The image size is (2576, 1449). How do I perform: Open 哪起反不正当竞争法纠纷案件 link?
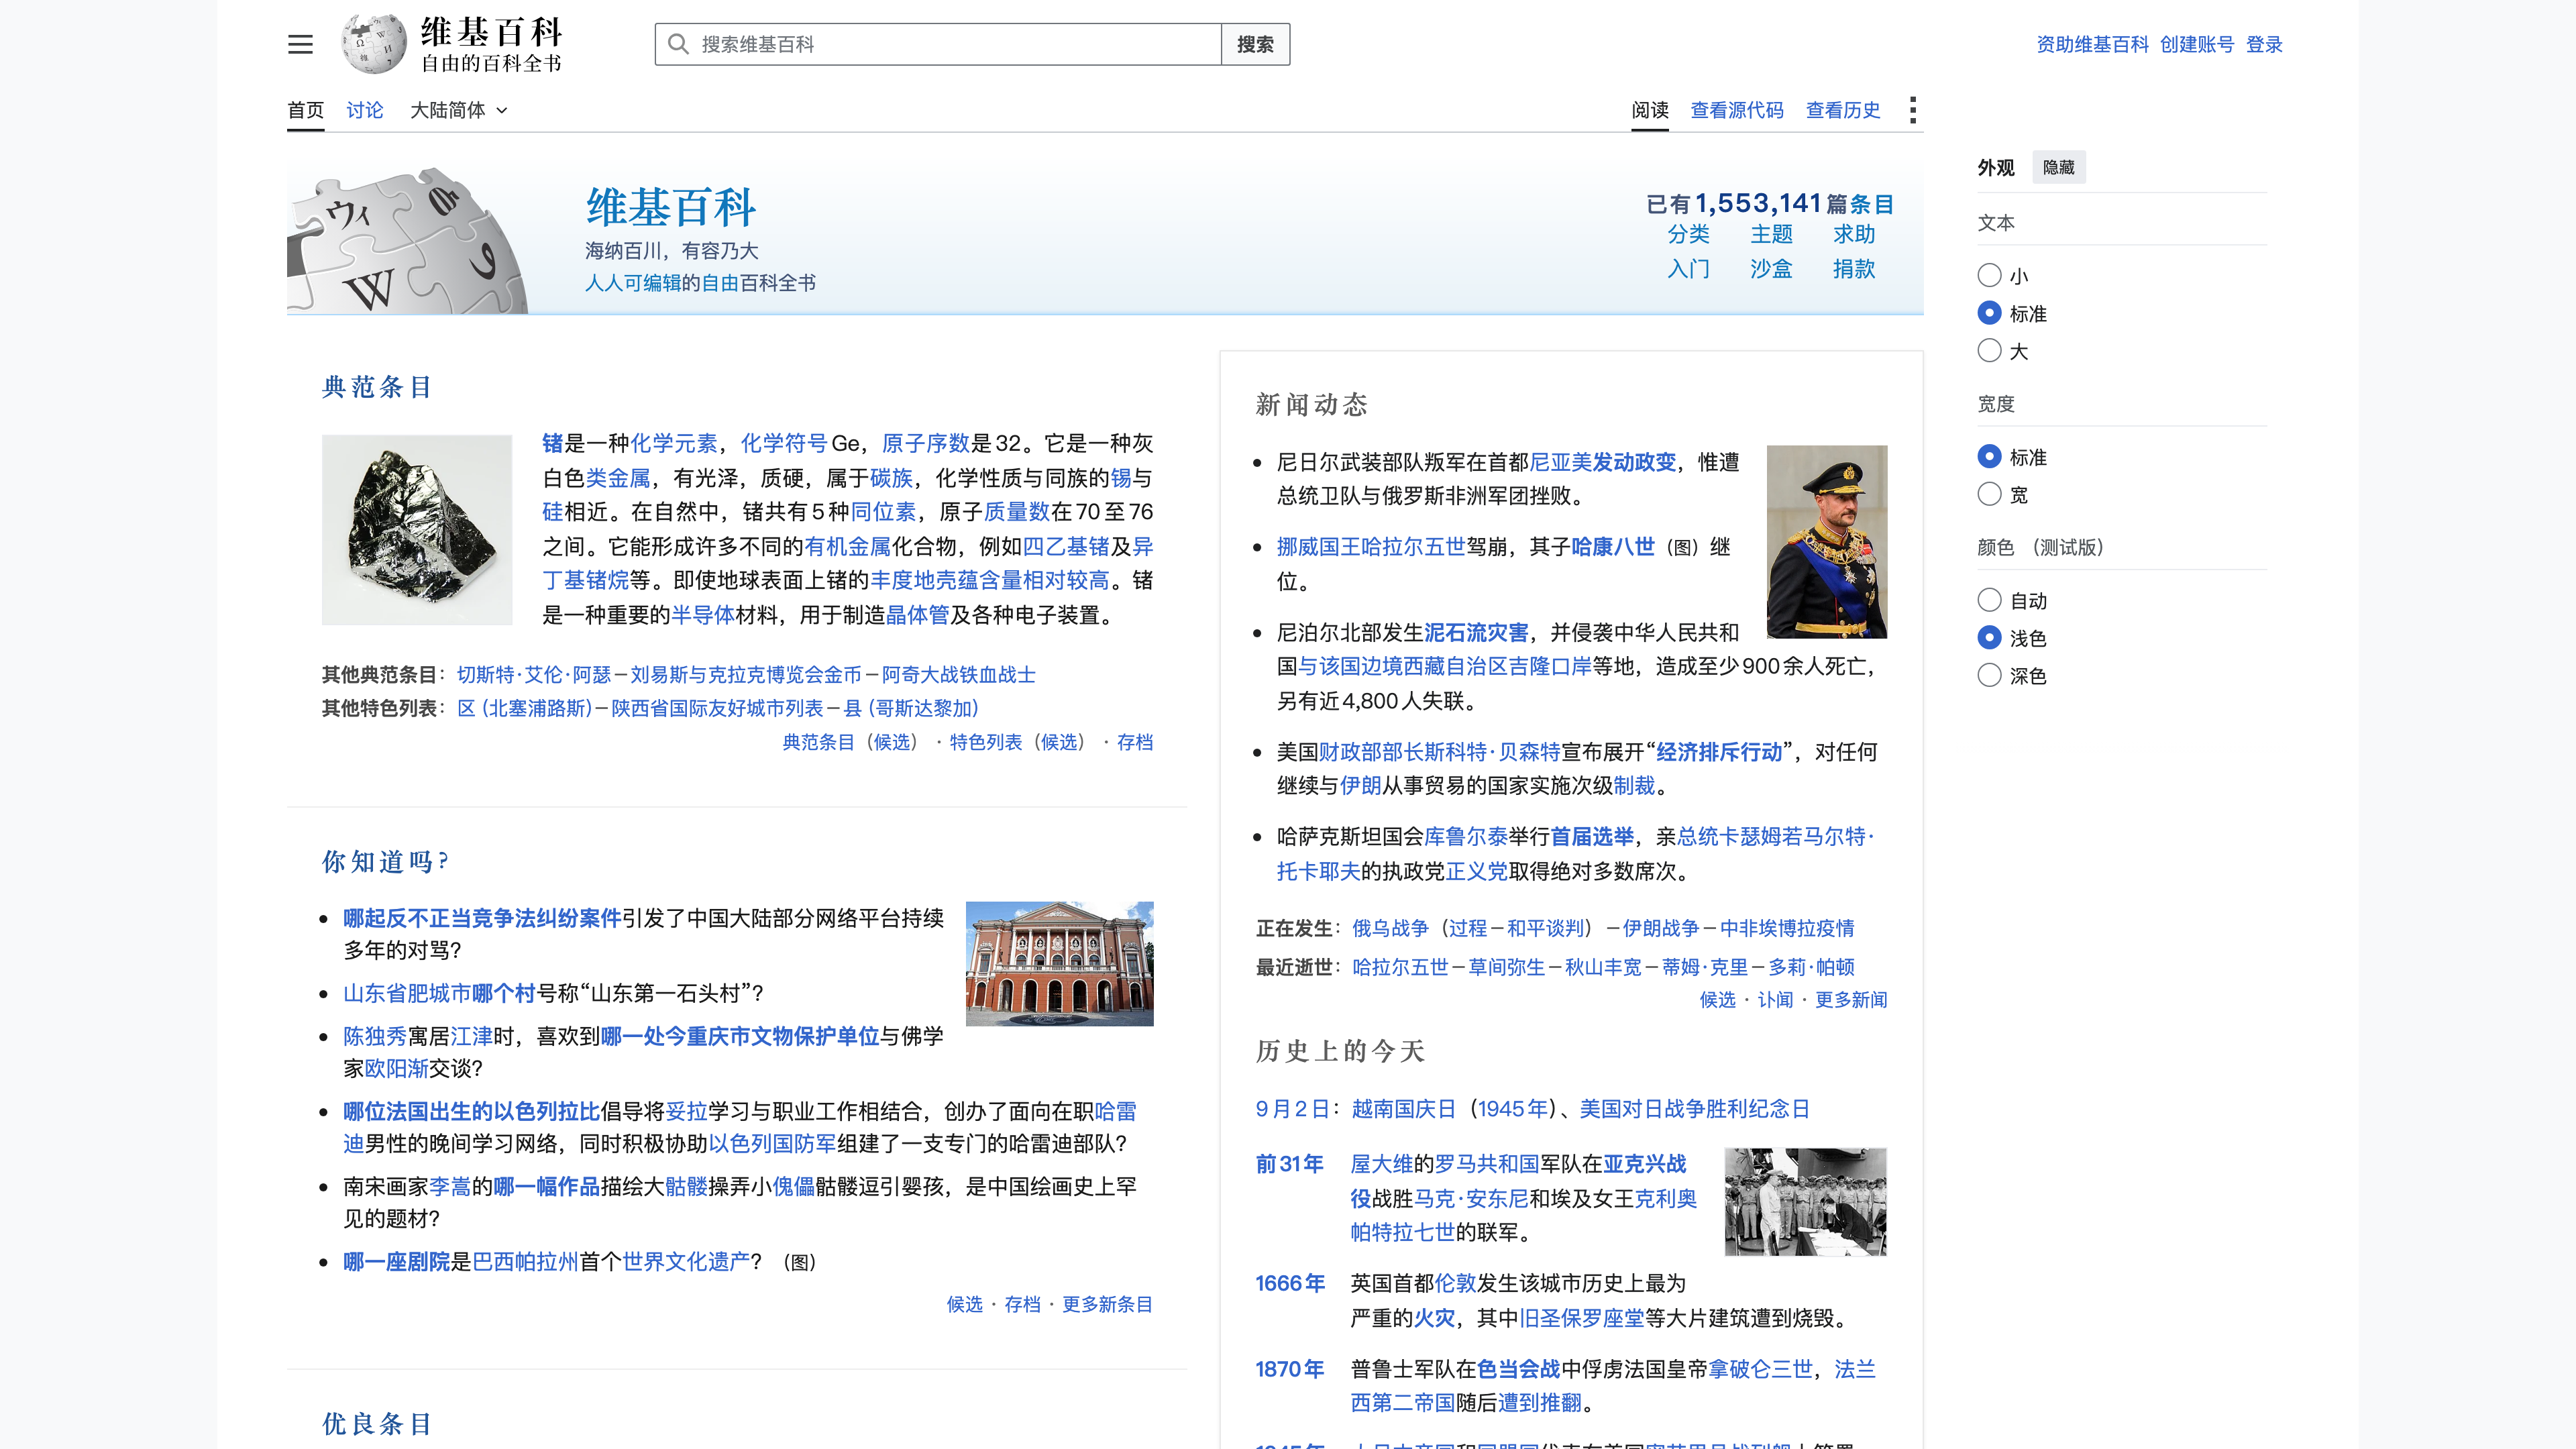click(482, 918)
